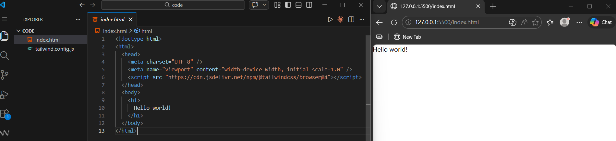
Task: Click the VS Code hamburger menu icon
Action: coord(5,19)
